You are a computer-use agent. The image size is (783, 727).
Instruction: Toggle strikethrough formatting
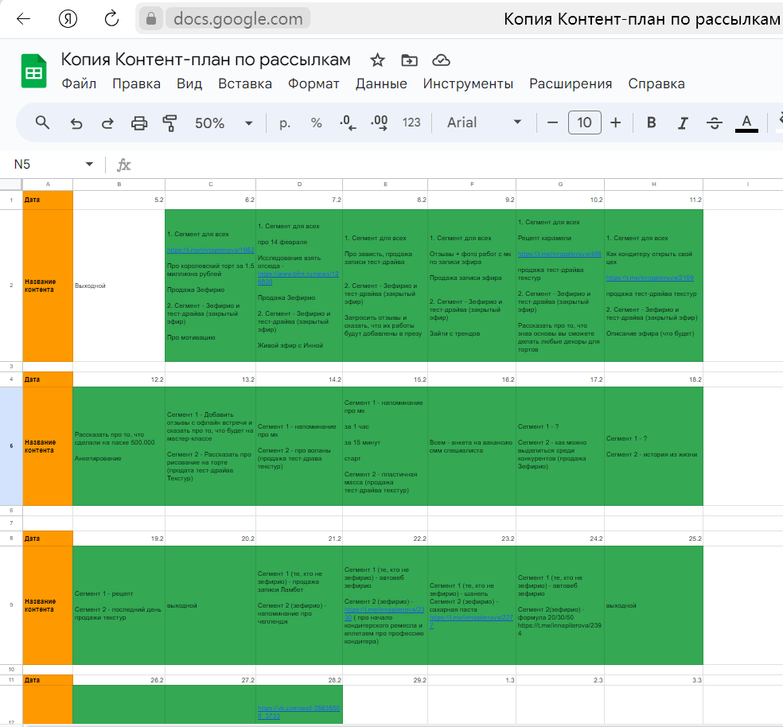click(x=714, y=122)
